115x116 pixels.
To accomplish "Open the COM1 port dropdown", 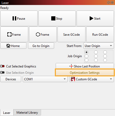I will (45, 79).
